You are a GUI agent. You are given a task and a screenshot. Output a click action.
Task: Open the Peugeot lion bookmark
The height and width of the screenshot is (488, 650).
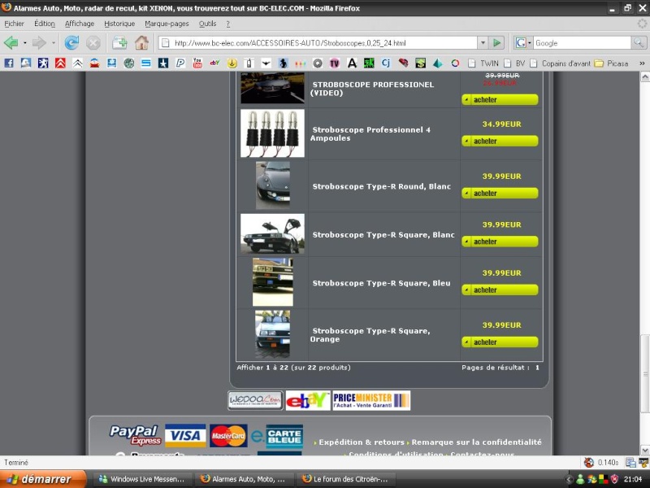43,63
